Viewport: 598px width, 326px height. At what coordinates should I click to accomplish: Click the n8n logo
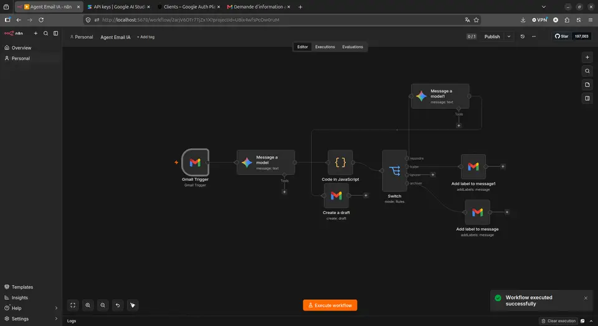[x=13, y=34]
